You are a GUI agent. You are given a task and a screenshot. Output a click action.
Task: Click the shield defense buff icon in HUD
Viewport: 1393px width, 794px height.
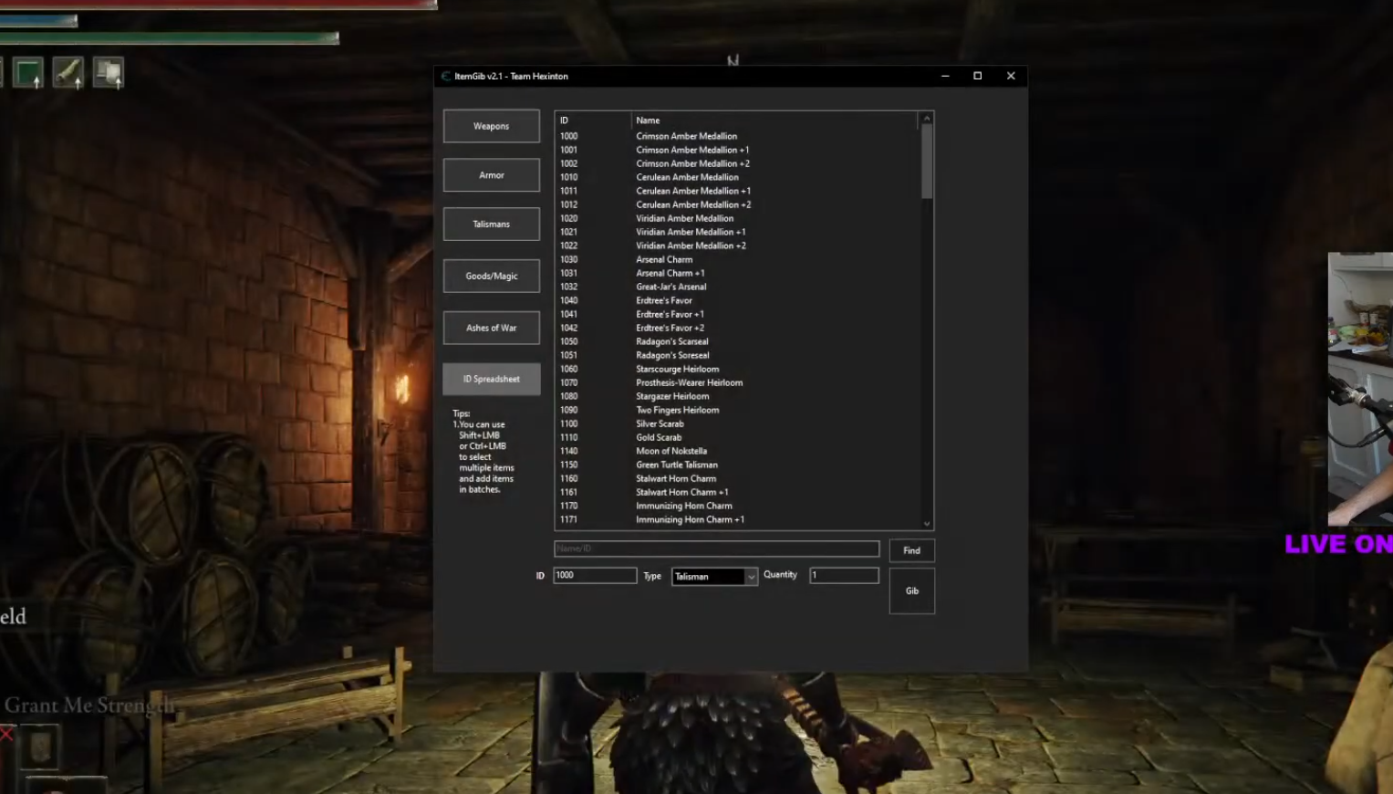click(109, 73)
